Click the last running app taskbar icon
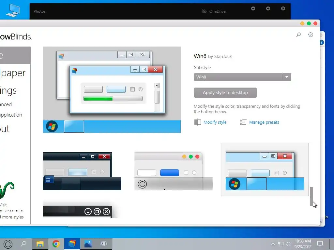The image size is (334, 250). point(104,244)
